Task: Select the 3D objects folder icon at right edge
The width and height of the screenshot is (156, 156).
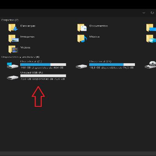Action: 151,39
